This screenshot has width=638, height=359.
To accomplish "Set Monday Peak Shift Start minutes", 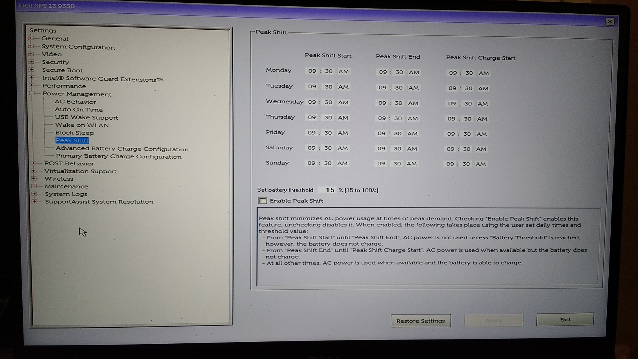I will 329,71.
